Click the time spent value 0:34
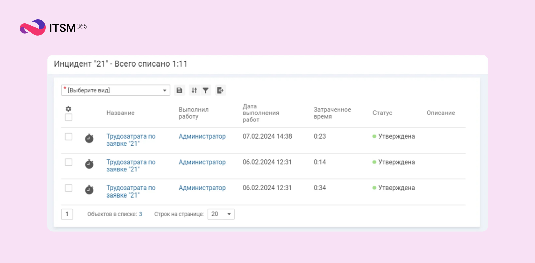The width and height of the screenshot is (535, 263). [320, 188]
